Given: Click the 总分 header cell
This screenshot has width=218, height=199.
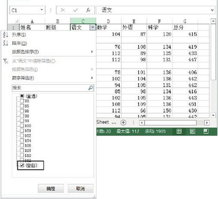Looking at the screenshot, I should click(185, 27).
